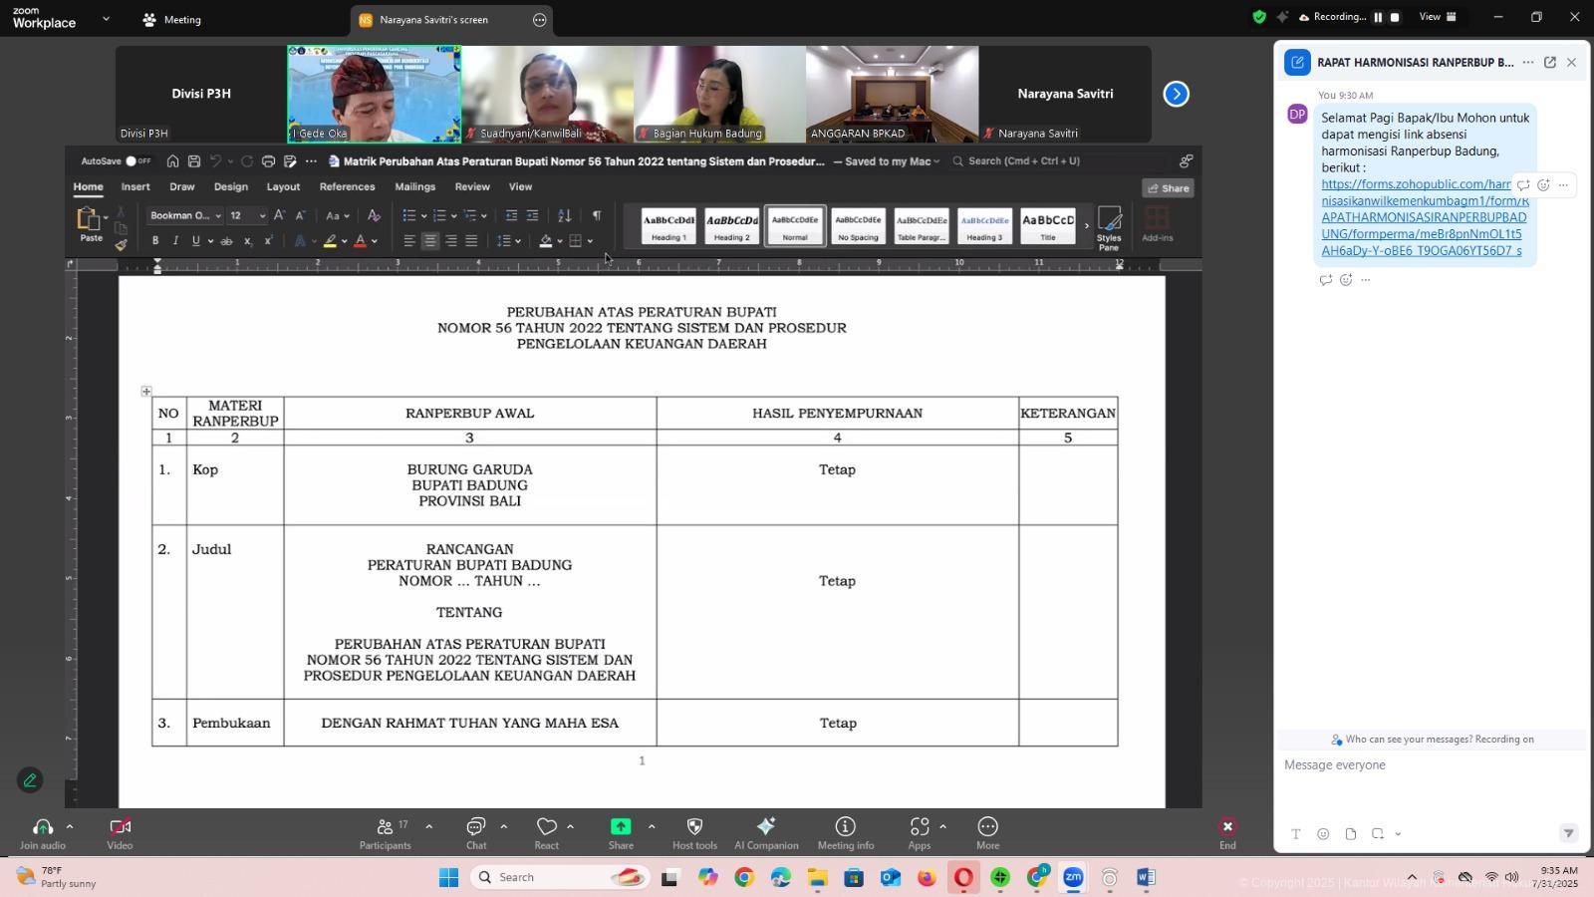The height and width of the screenshot is (897, 1594).
Task: Pause the meeting recording
Action: (x=1378, y=17)
